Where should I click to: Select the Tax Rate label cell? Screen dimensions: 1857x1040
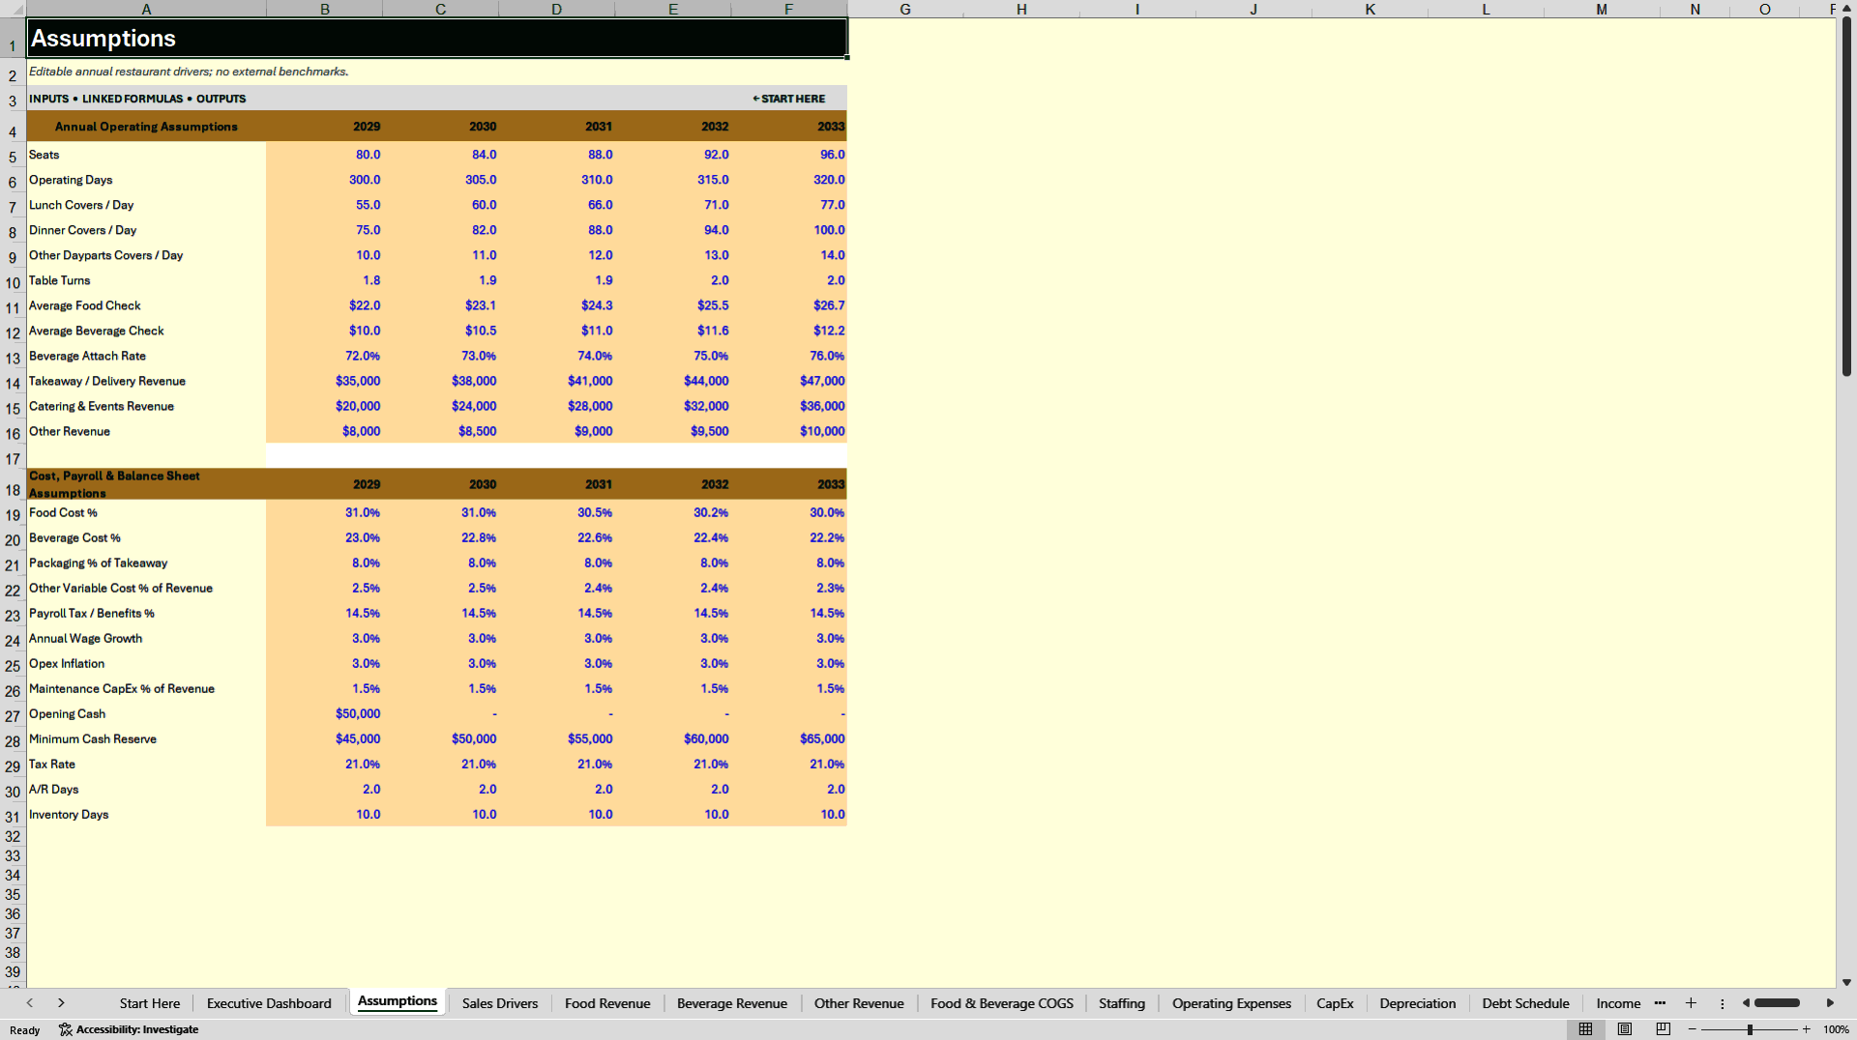pos(146,765)
